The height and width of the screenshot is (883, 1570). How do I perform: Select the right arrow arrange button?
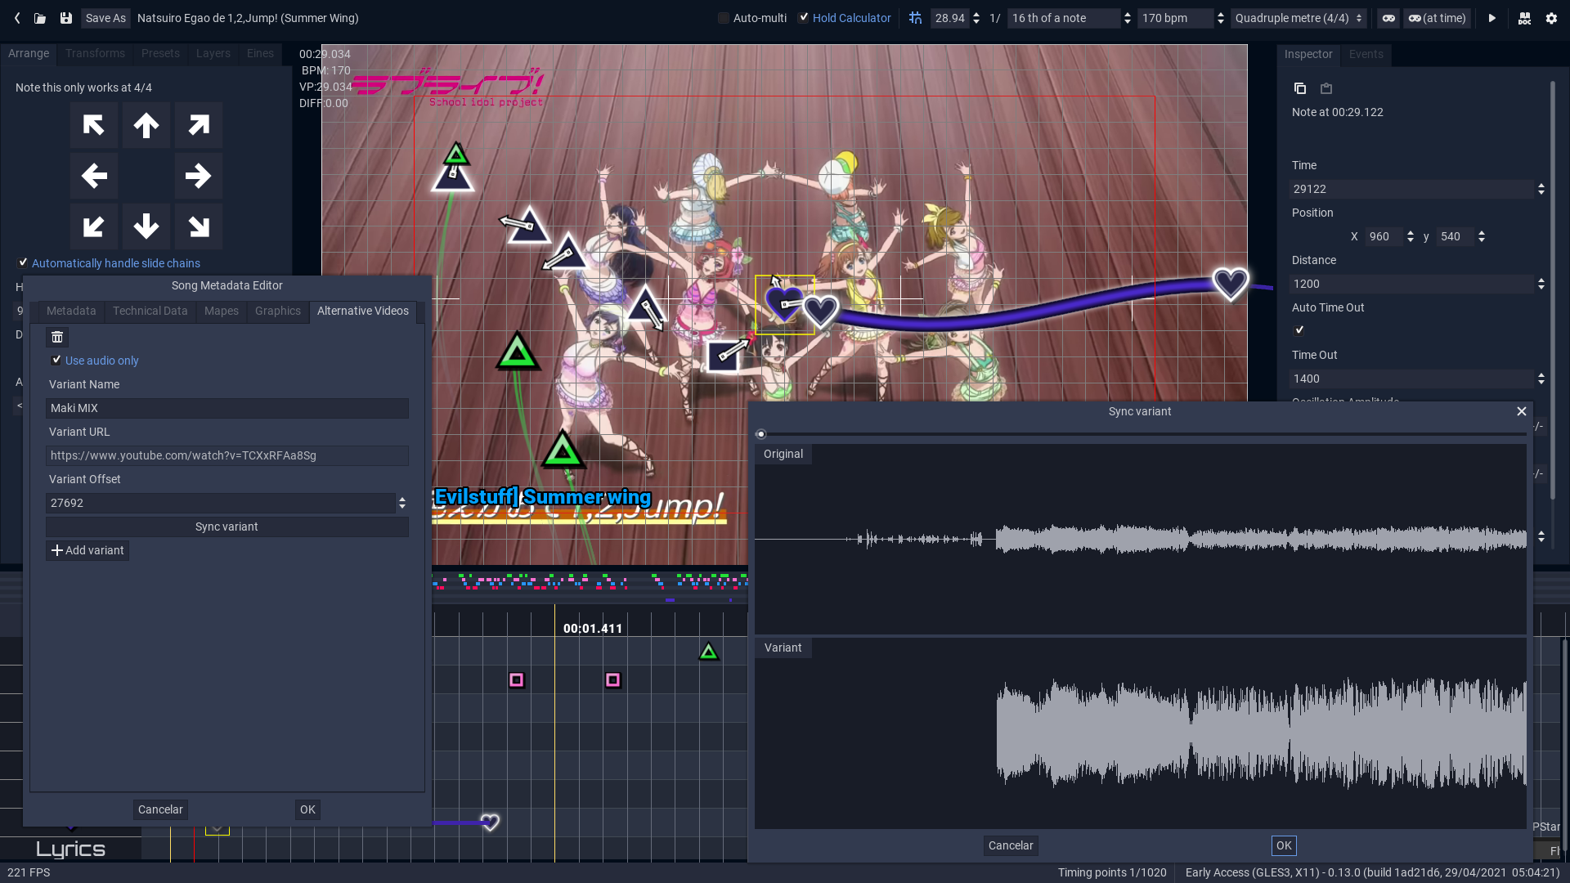pyautogui.click(x=199, y=176)
